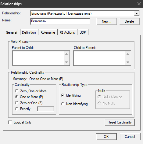
Task: Click the Parent-to-Child scroll up arrow
Action: (66, 54)
